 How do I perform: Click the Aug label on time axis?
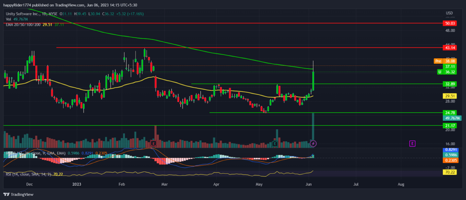[401, 184]
